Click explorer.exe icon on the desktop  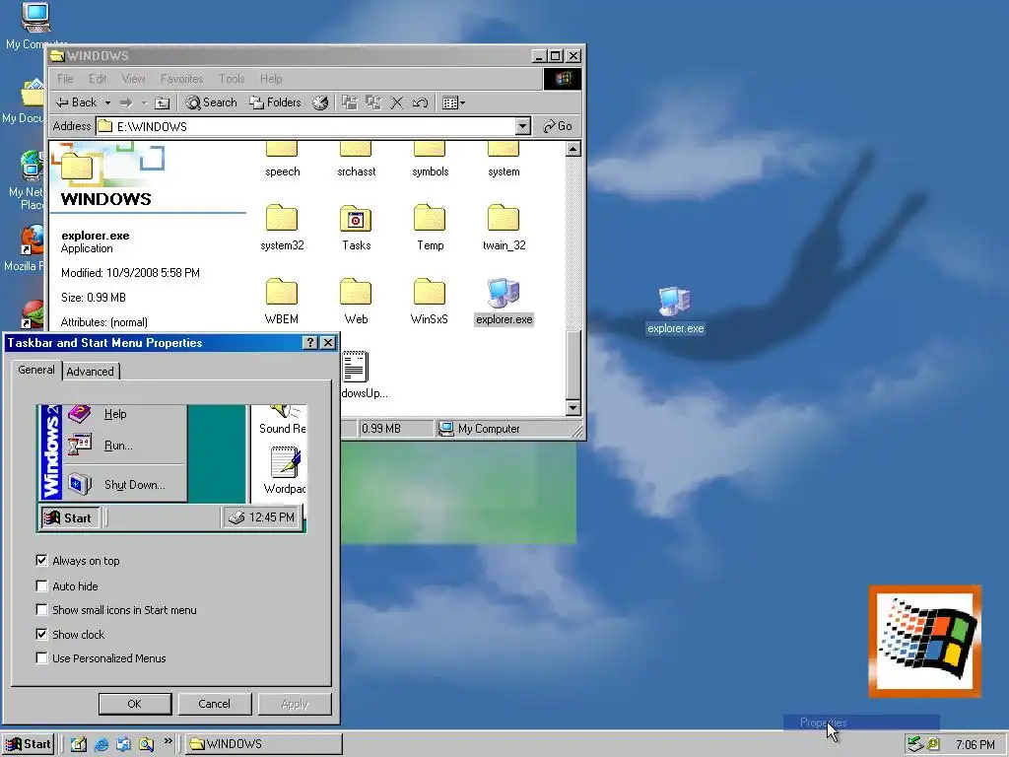click(675, 310)
